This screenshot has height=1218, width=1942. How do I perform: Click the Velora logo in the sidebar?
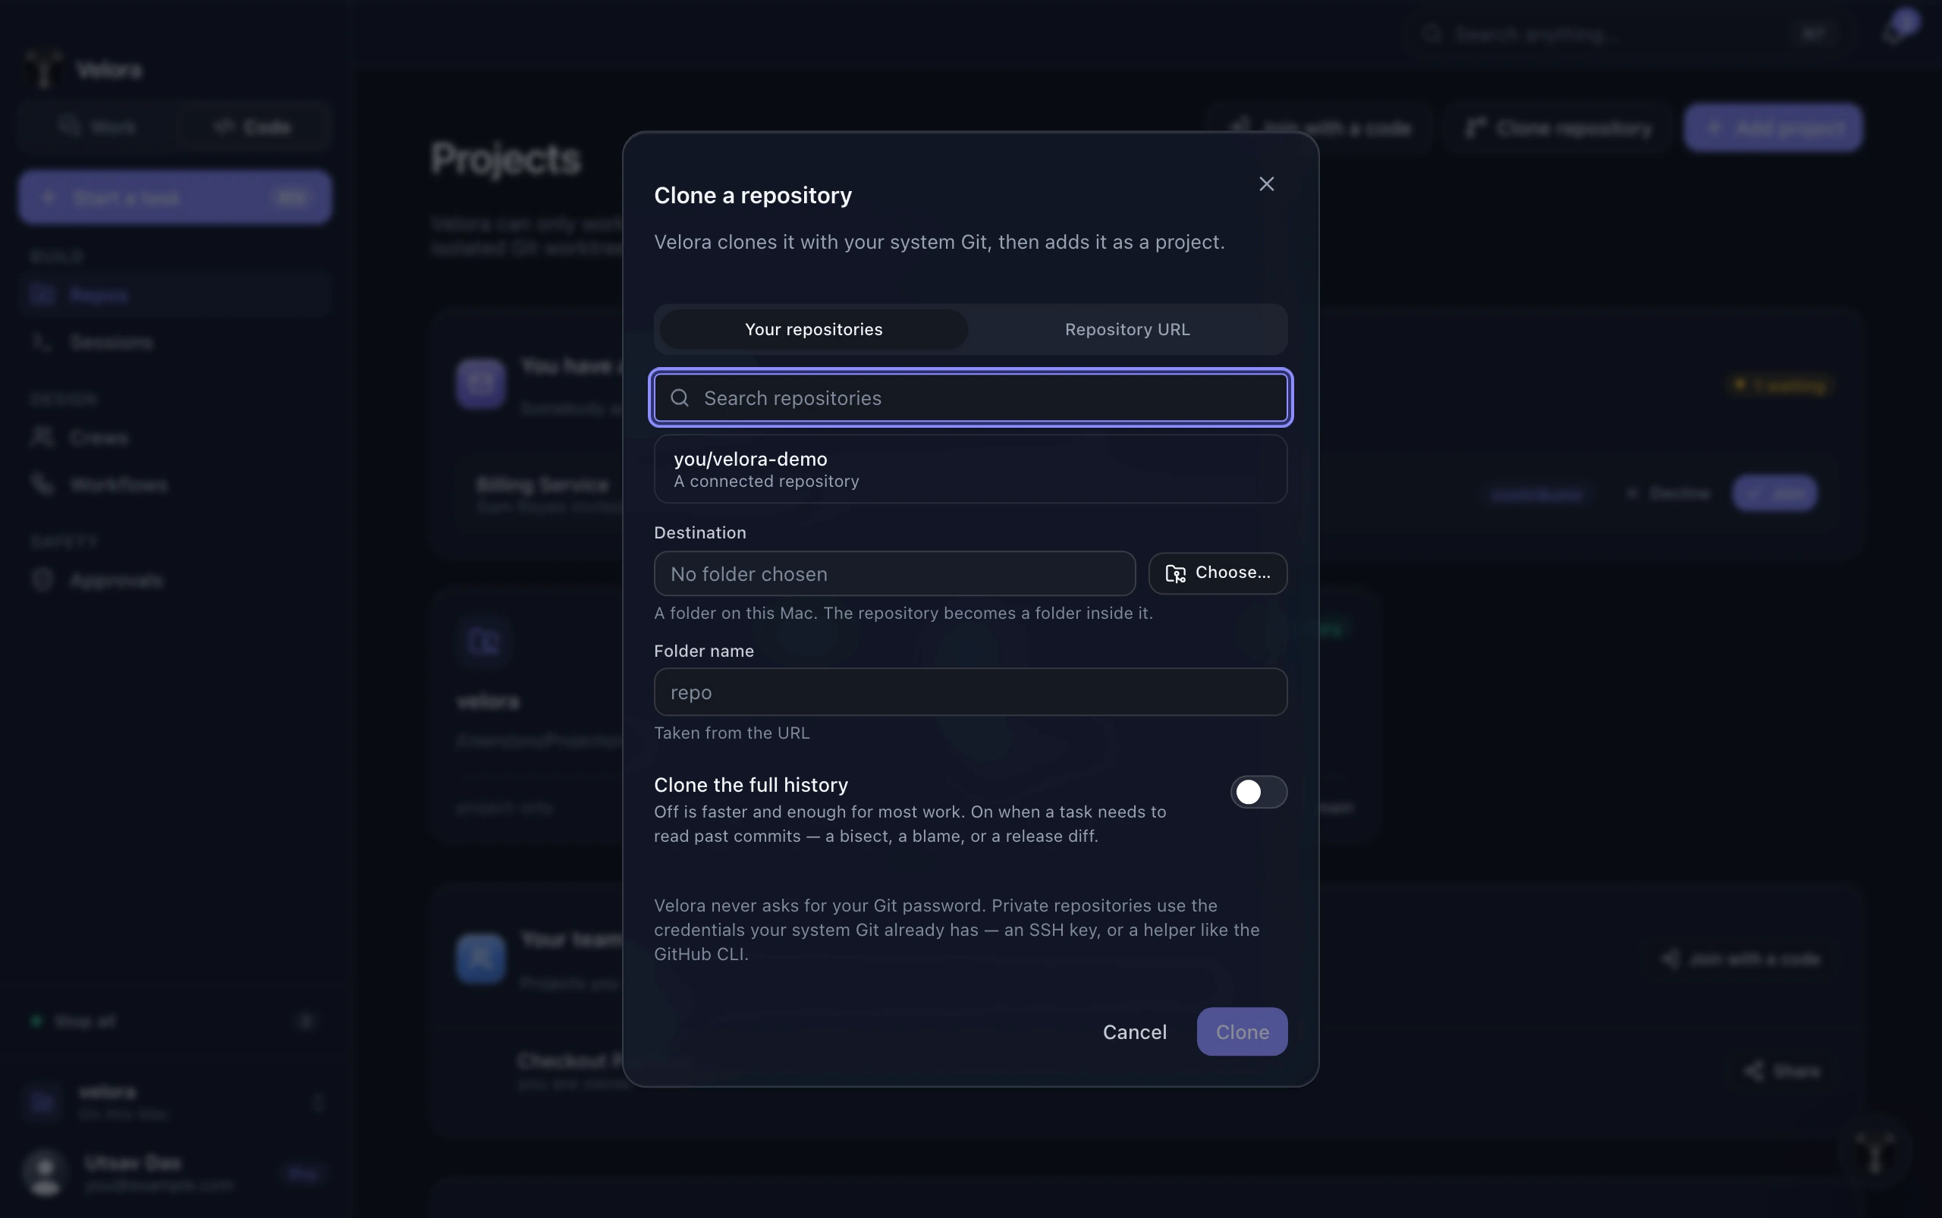point(43,69)
